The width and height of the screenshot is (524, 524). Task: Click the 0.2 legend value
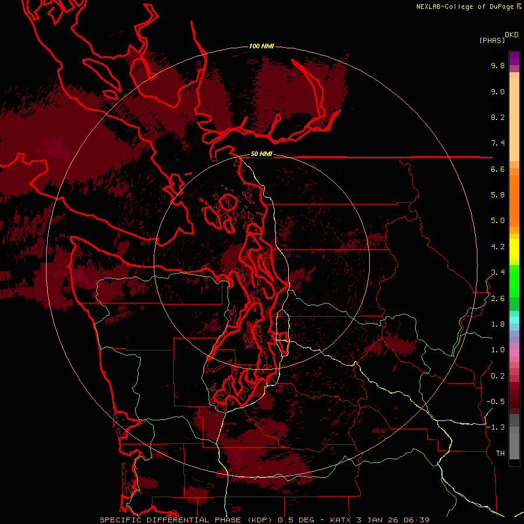click(x=498, y=376)
